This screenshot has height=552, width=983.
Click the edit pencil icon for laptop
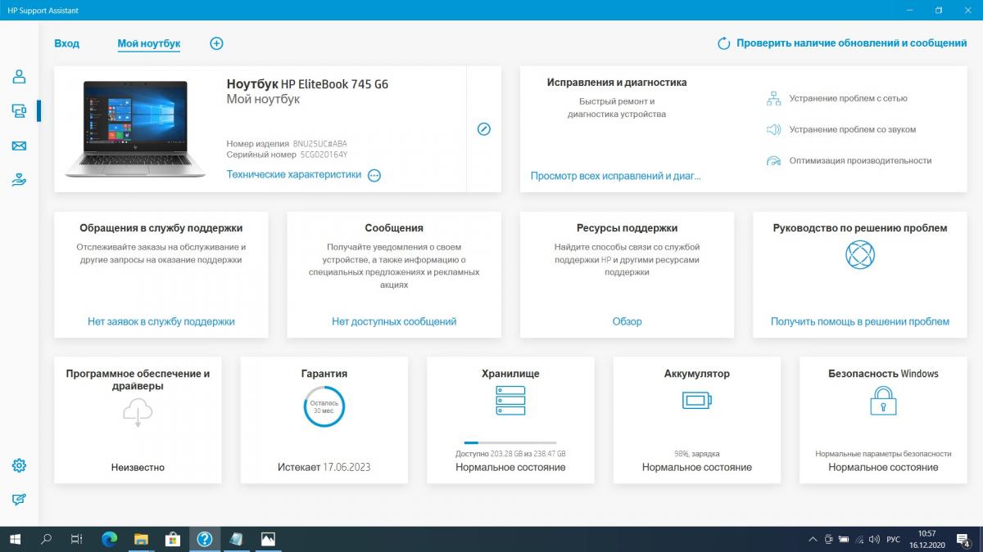click(x=483, y=129)
